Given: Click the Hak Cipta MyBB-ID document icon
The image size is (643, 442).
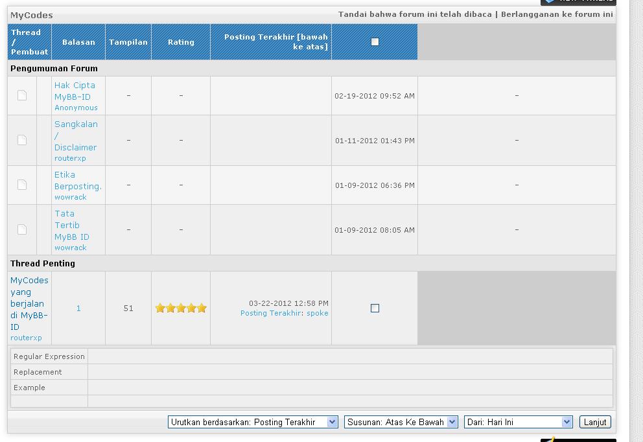Looking at the screenshot, I should click(22, 96).
